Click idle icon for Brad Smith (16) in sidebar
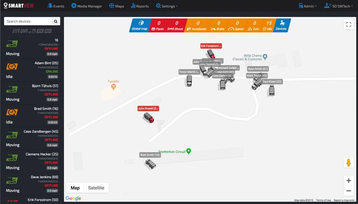 click(12, 112)
